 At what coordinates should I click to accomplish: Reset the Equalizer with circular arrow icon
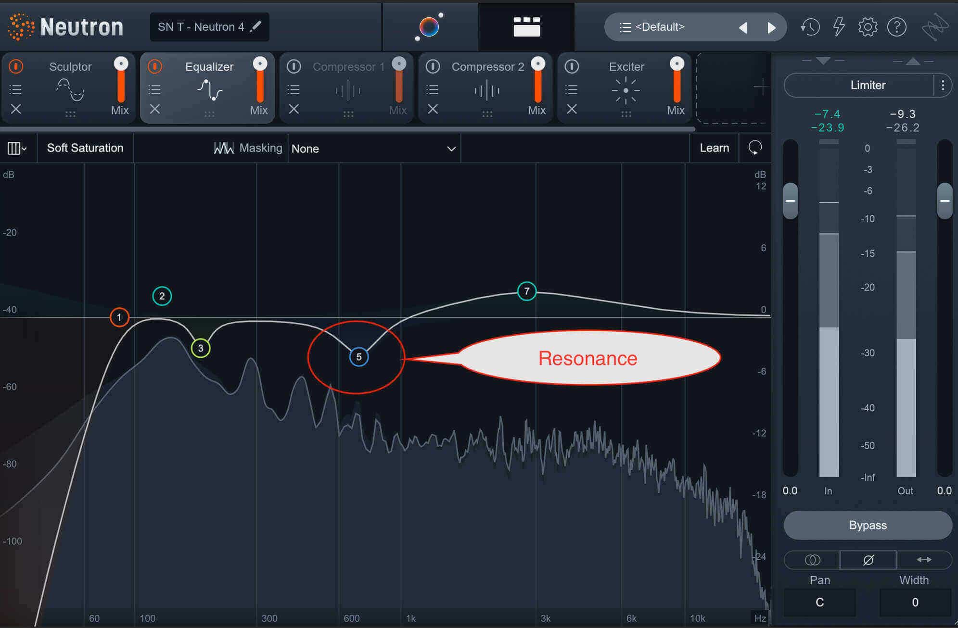(755, 148)
